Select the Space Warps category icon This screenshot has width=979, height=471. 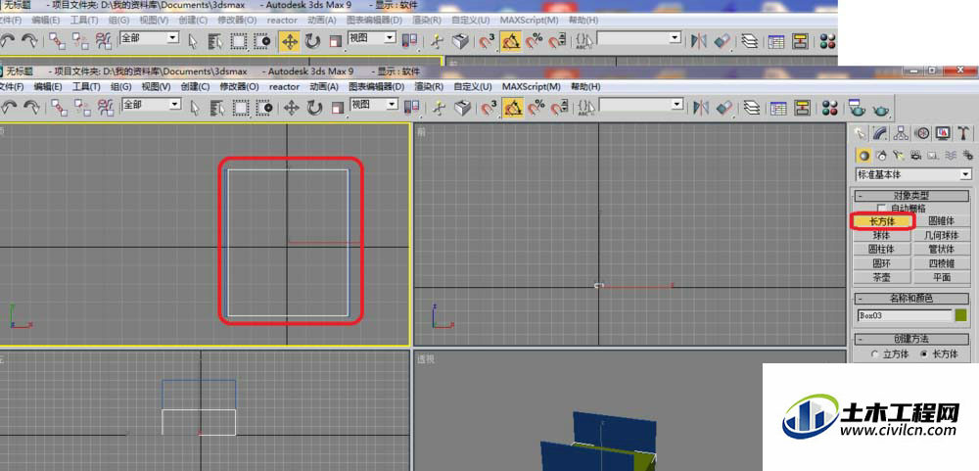(x=951, y=155)
